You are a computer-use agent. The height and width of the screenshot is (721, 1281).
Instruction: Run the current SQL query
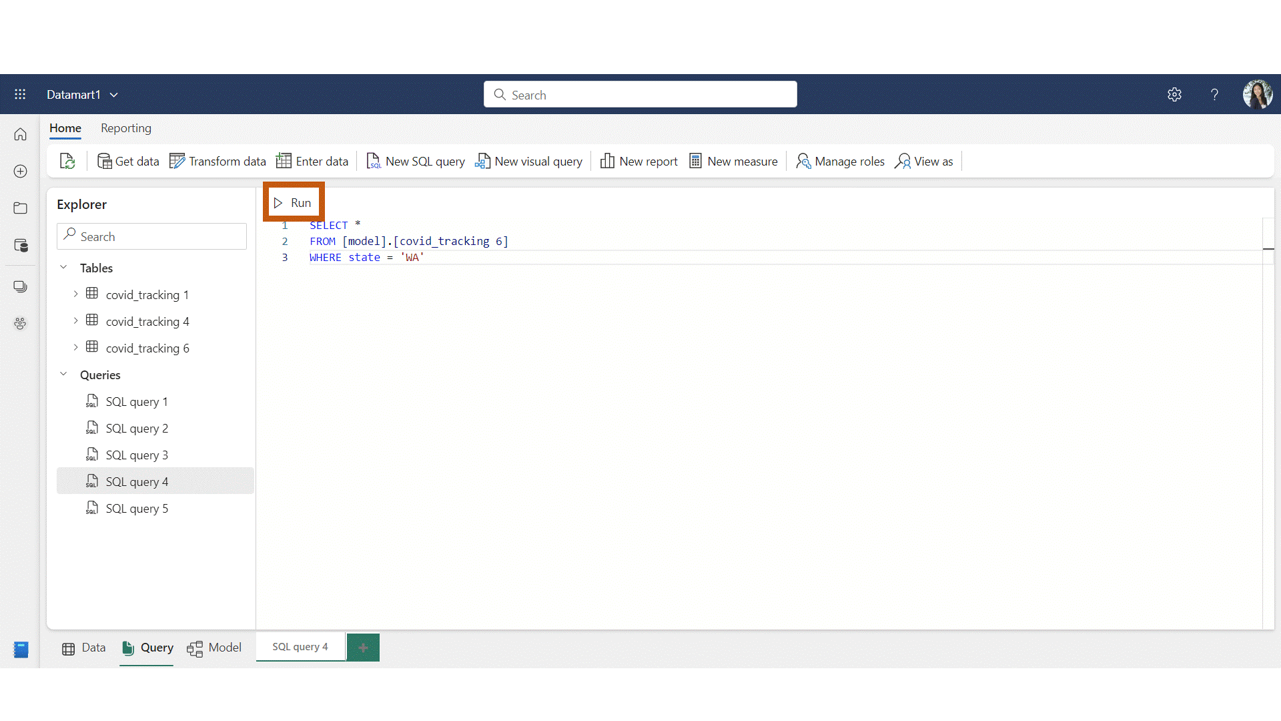[x=294, y=202]
